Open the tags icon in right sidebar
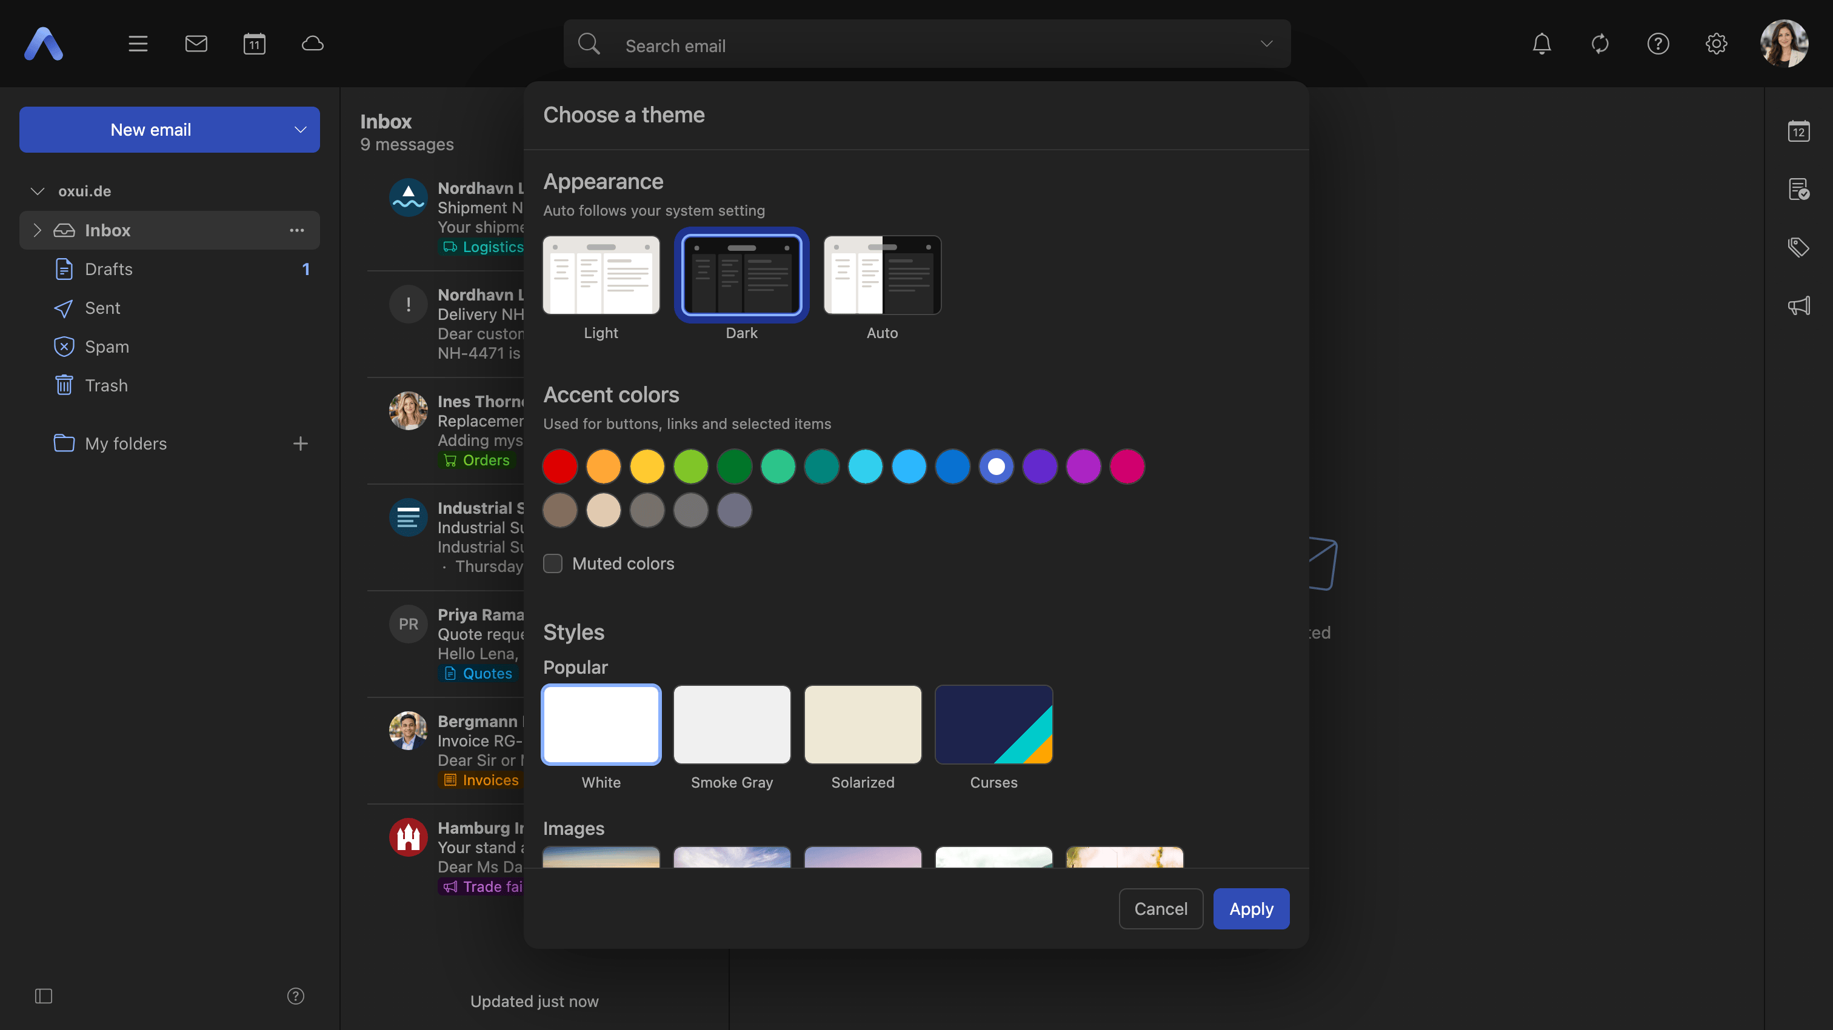Image resolution: width=1833 pixels, height=1030 pixels. click(1799, 248)
